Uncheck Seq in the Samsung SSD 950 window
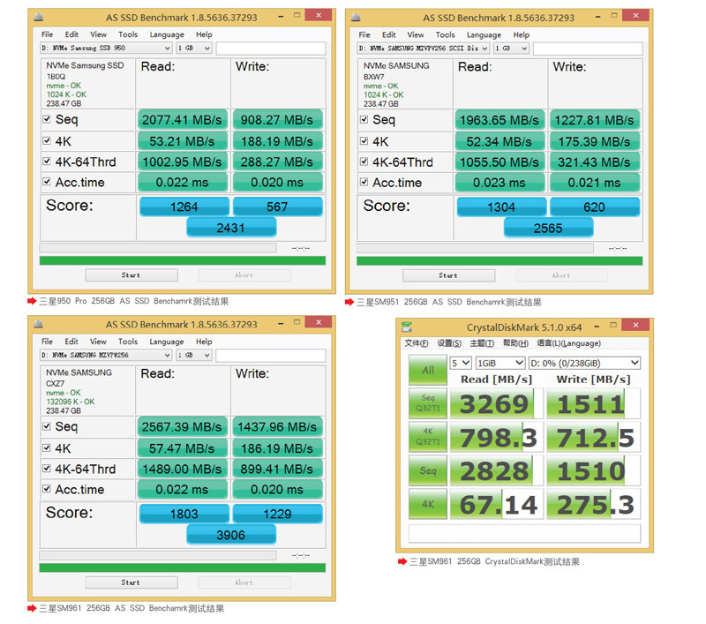This screenshot has height=624, width=706. [x=47, y=119]
